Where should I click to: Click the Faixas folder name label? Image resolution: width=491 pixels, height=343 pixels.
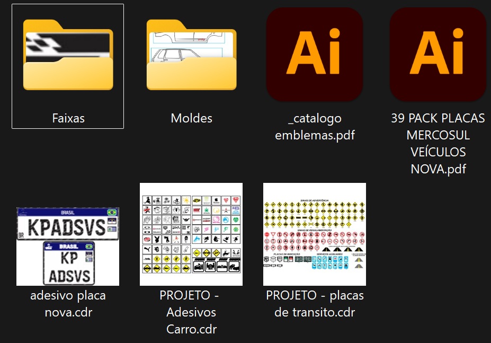[x=68, y=118]
